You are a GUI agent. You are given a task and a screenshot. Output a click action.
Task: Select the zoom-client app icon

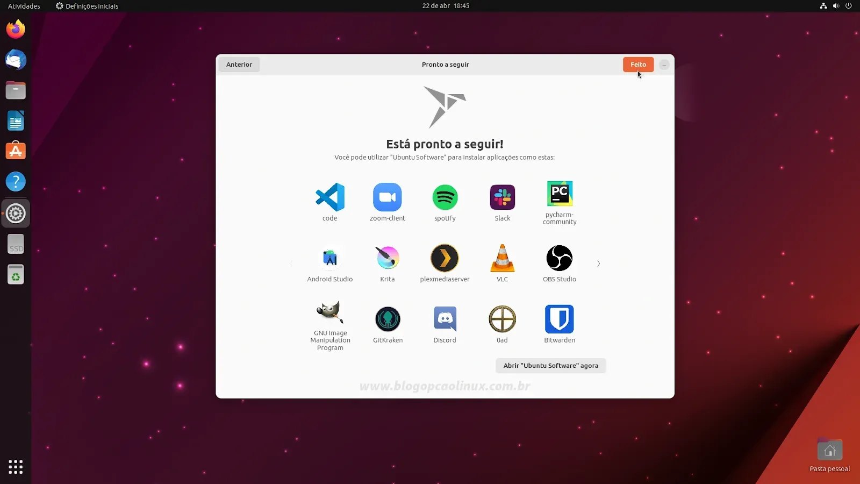[x=388, y=197]
